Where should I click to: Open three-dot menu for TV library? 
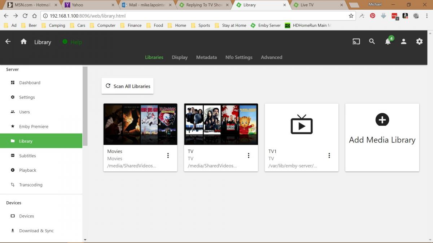tap(249, 156)
